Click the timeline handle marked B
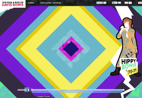The width and height of the screenshot is (142, 98). (27, 90)
